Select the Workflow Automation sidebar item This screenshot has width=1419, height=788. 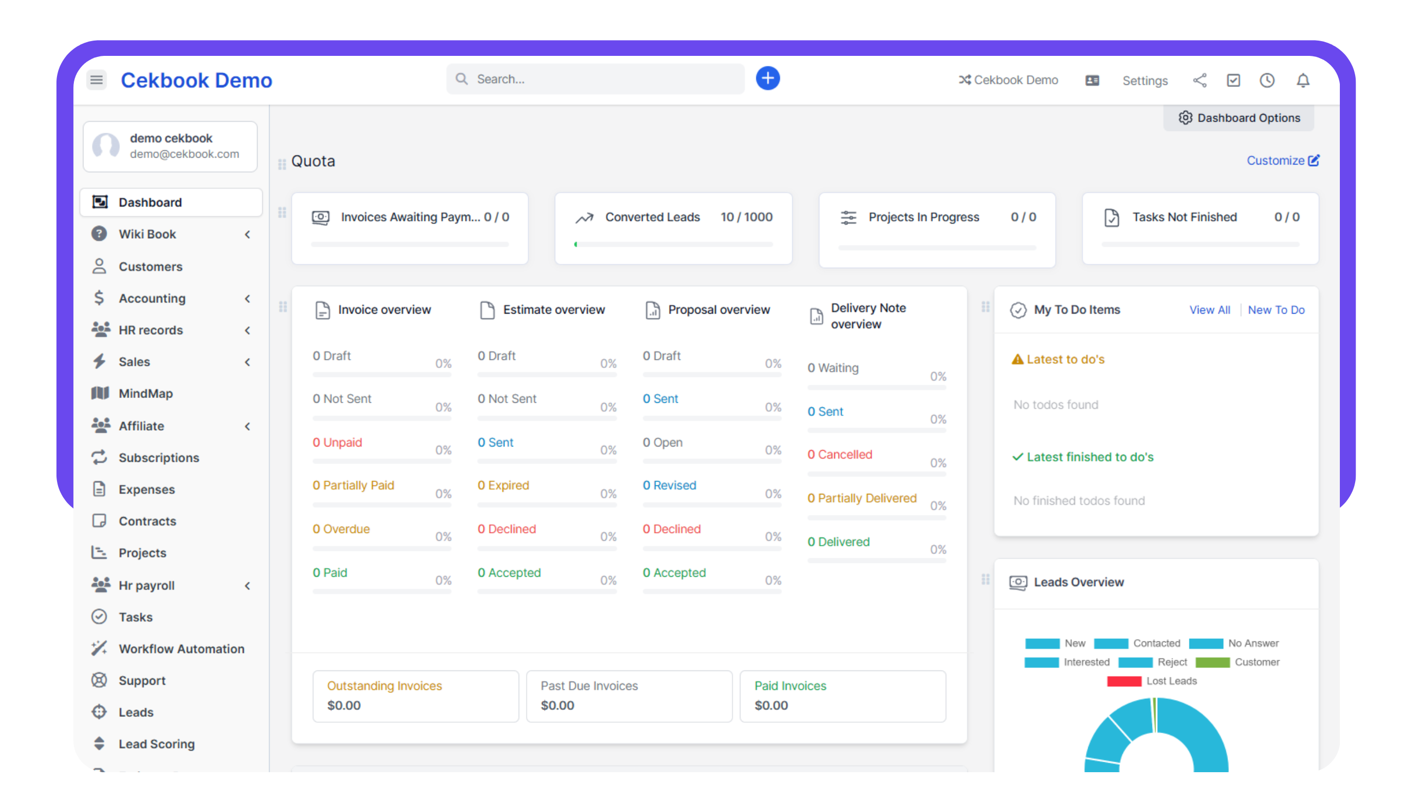click(x=182, y=648)
